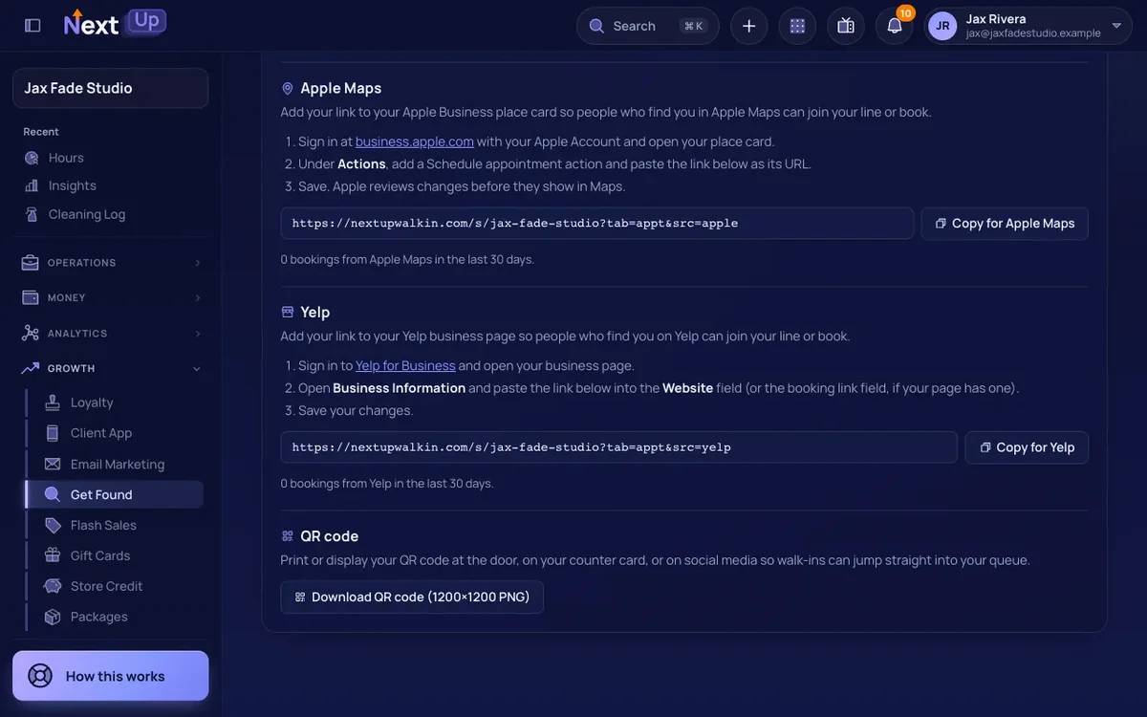Click the Apple Maps section heading
The height and width of the screenshot is (717, 1147).
pos(341,88)
